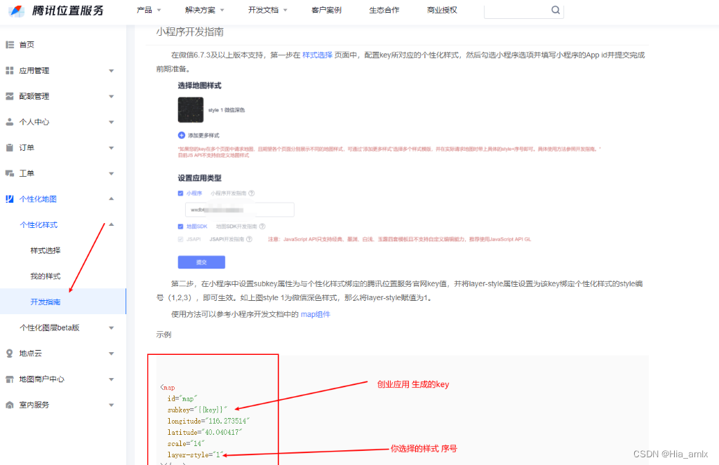
Task: Click the 工单 ticket icon
Action: click(10, 173)
